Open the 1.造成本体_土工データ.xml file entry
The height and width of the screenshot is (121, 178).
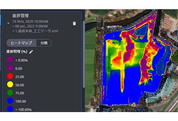(x=37, y=31)
